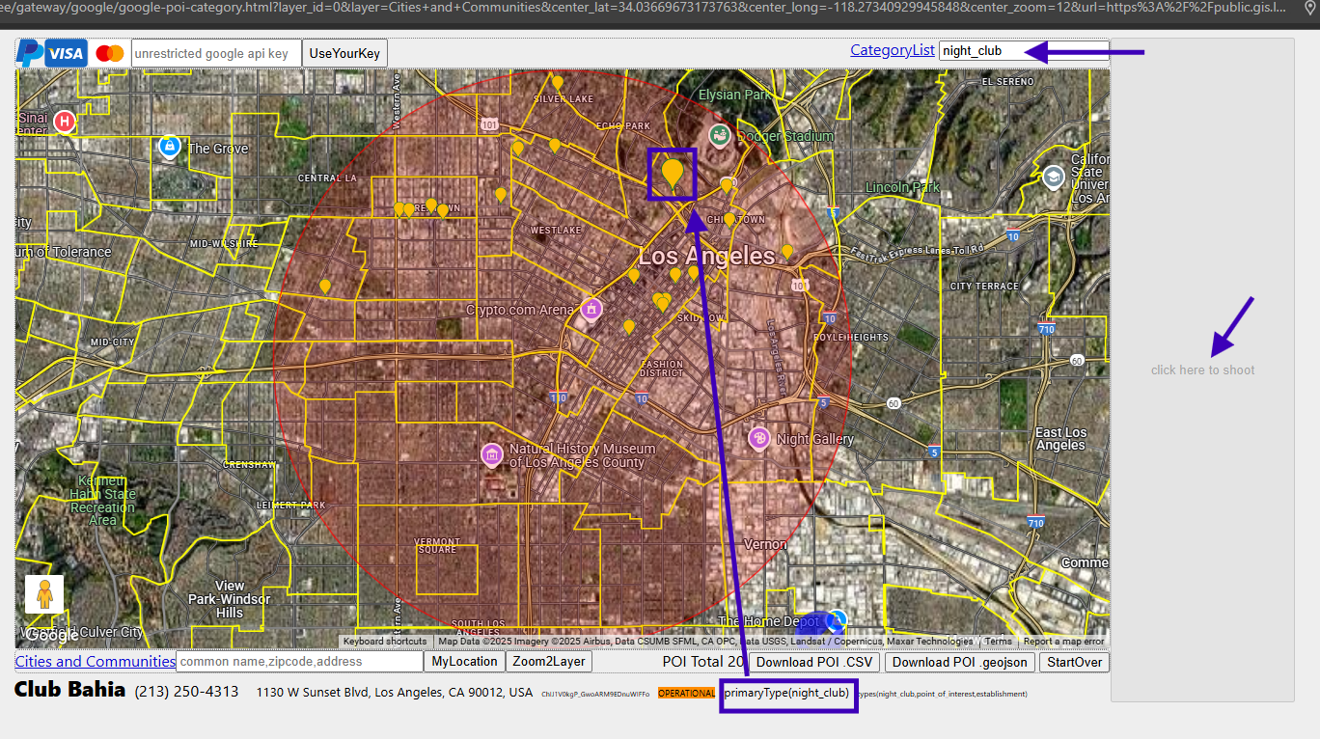This screenshot has width=1320, height=739.
Task: Open the Cities and Communities link
Action: 96,662
